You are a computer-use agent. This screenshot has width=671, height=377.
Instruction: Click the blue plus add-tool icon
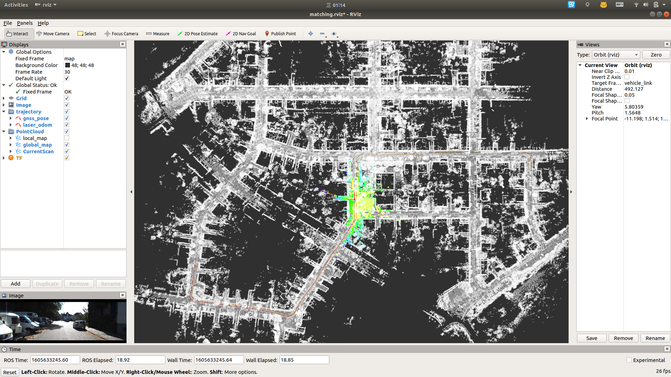click(x=311, y=34)
